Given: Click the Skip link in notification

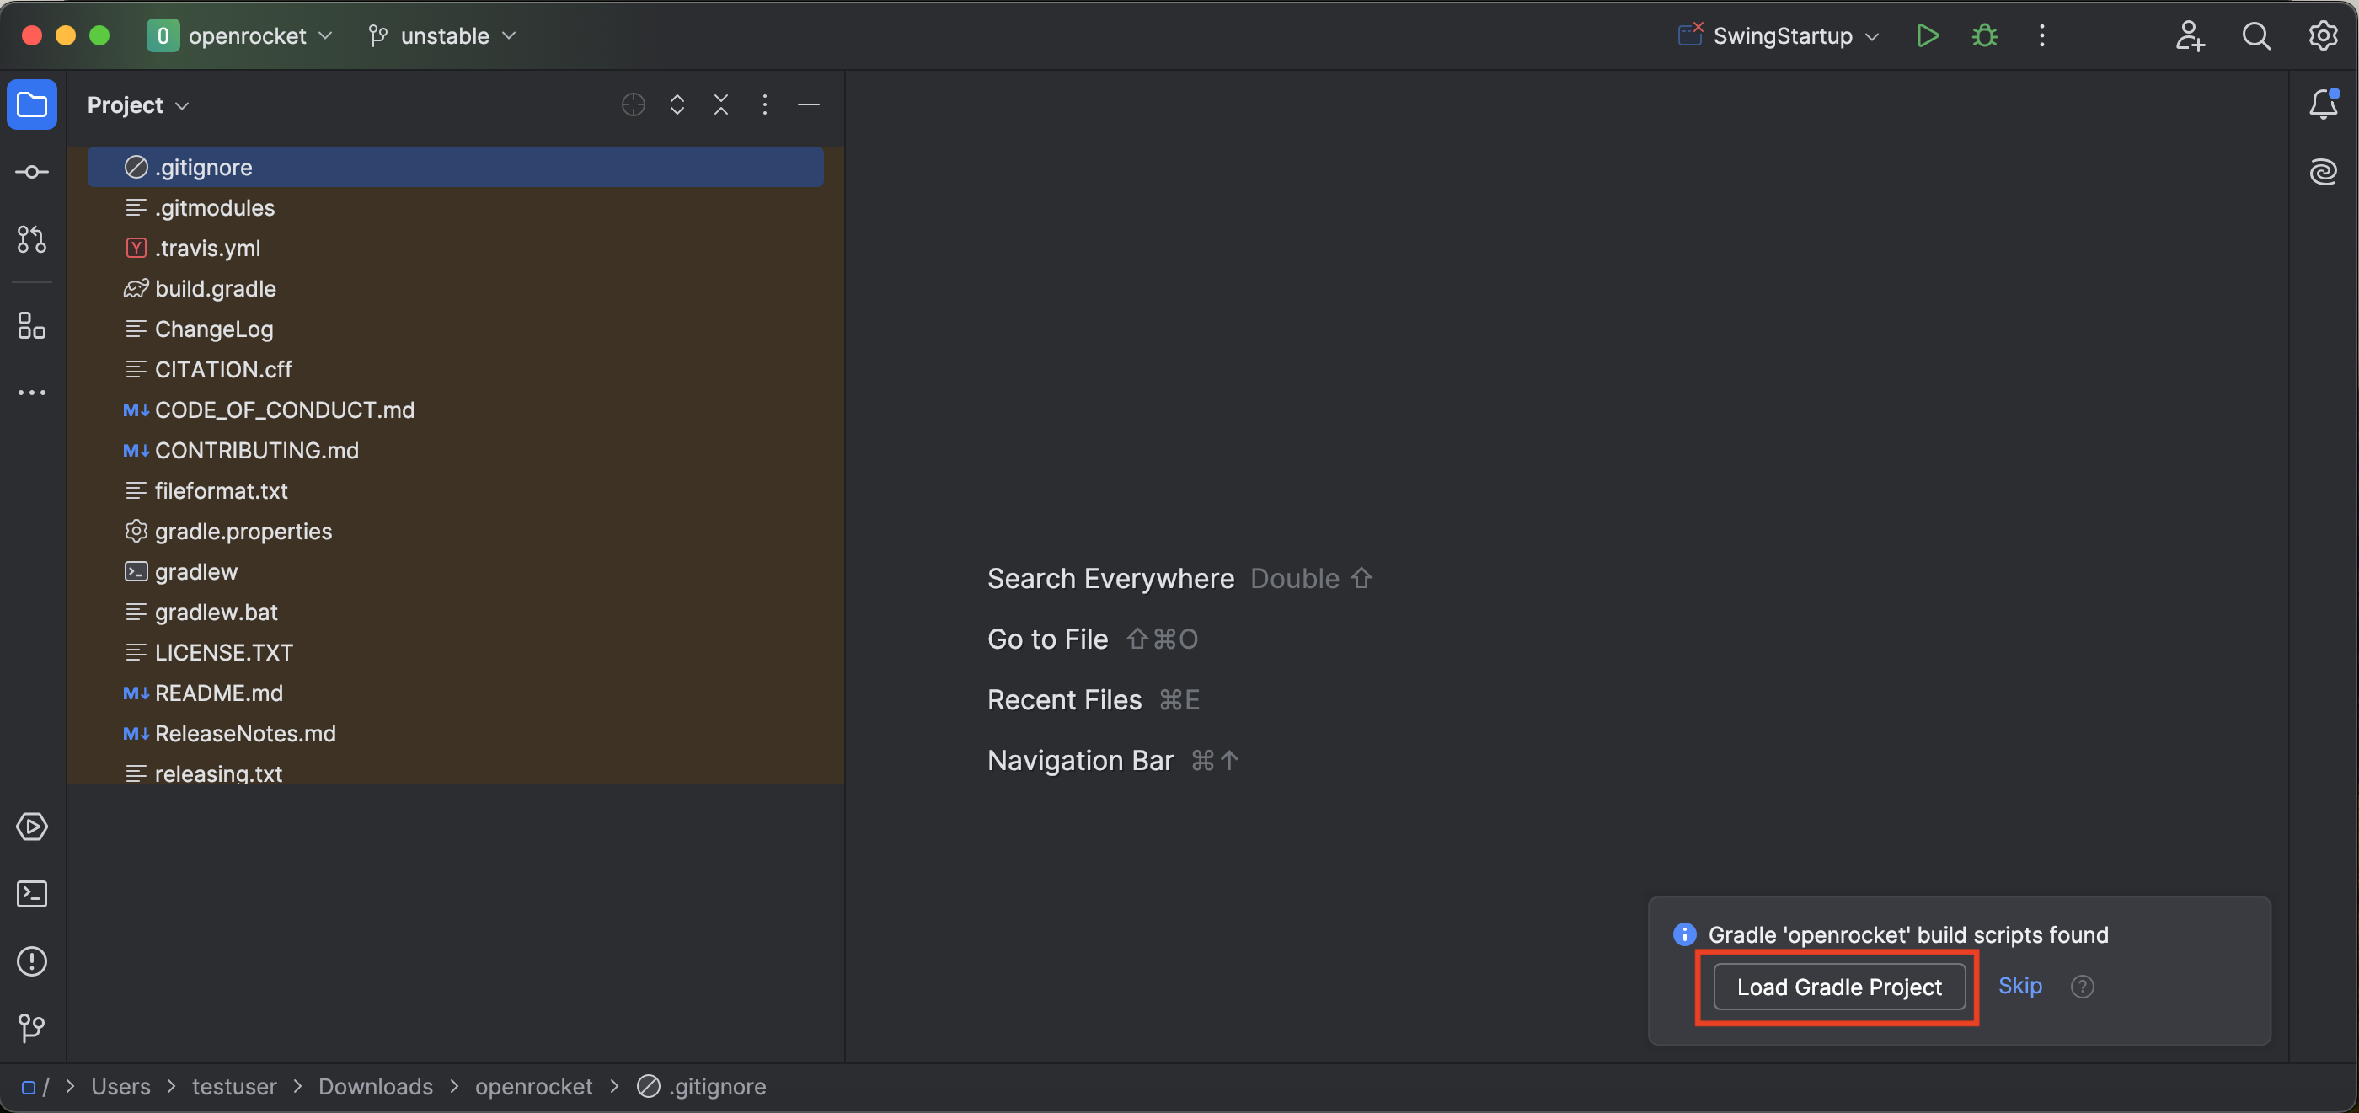Looking at the screenshot, I should (x=2019, y=986).
